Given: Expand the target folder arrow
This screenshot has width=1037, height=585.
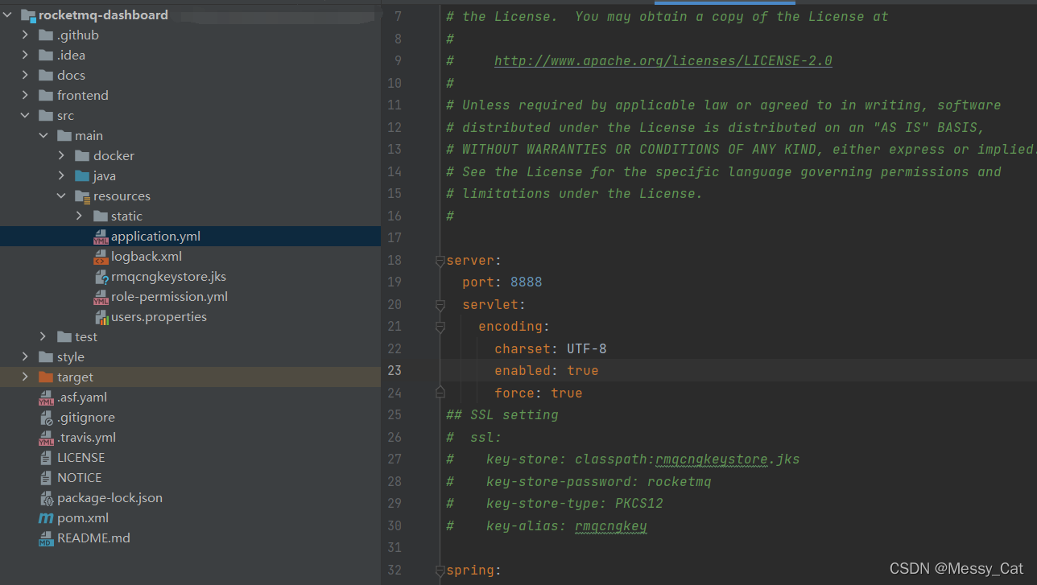Looking at the screenshot, I should [x=26, y=377].
